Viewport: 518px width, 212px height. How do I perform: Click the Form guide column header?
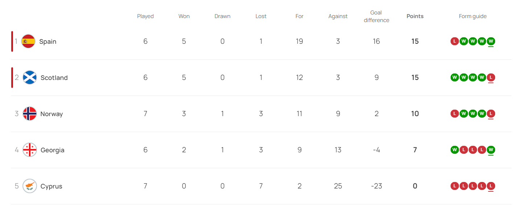(473, 16)
